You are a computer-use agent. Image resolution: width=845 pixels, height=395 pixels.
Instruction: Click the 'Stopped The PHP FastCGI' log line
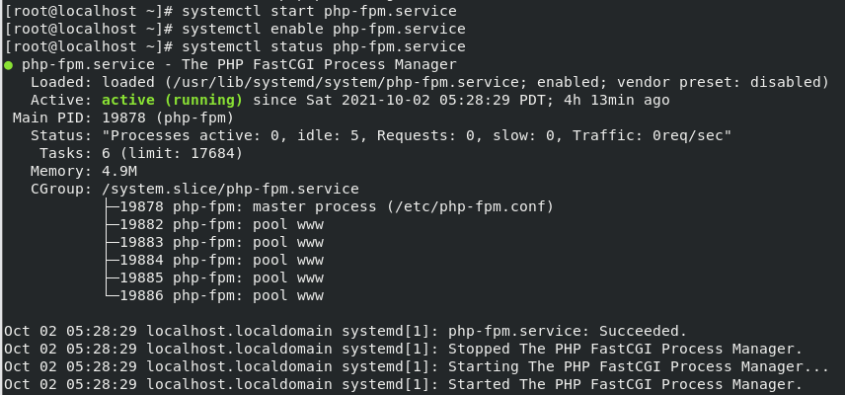(403, 349)
